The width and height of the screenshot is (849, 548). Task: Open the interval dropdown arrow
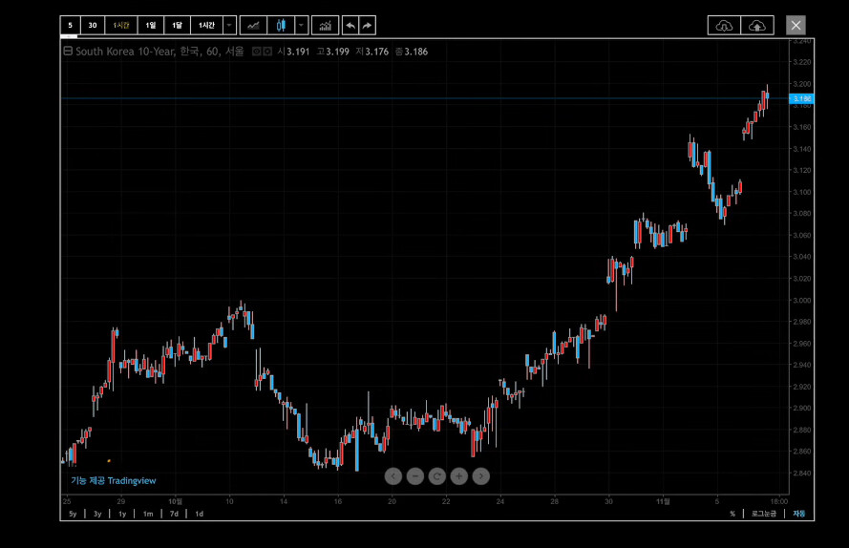pyautogui.click(x=229, y=26)
